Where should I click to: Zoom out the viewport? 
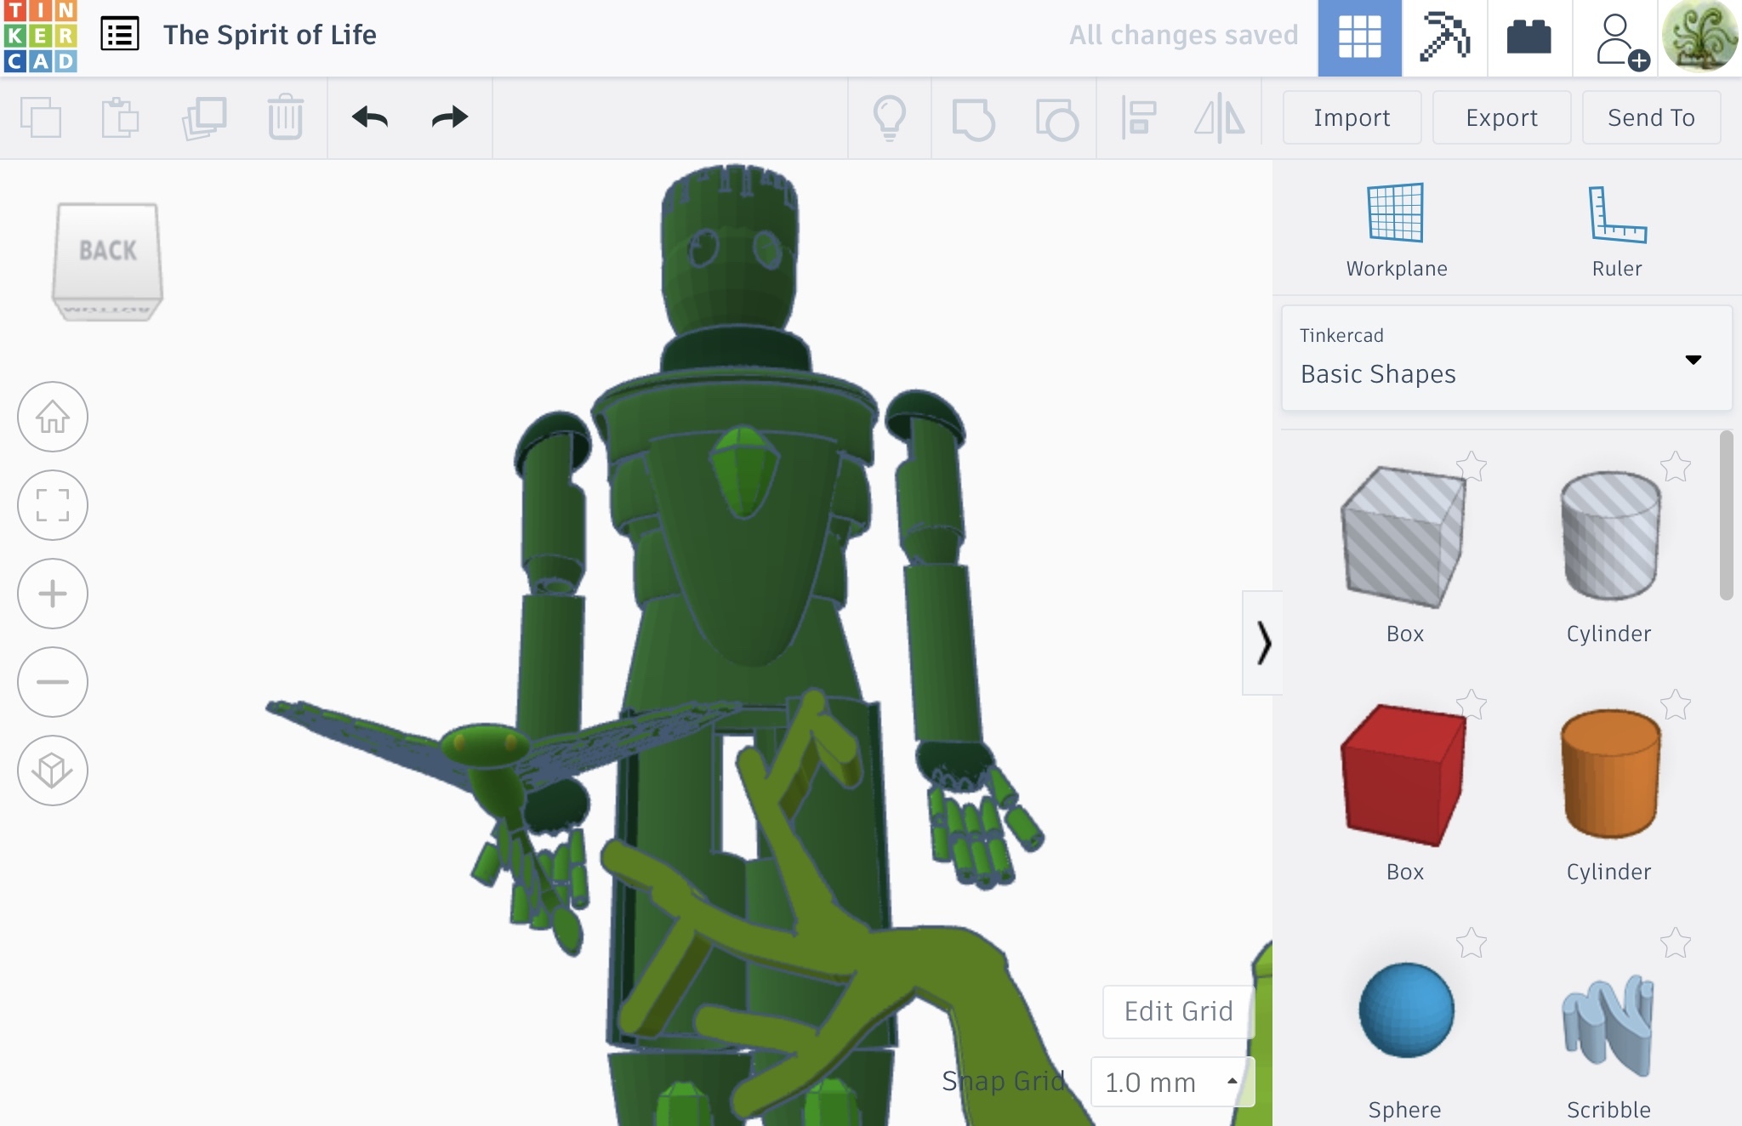click(x=53, y=682)
